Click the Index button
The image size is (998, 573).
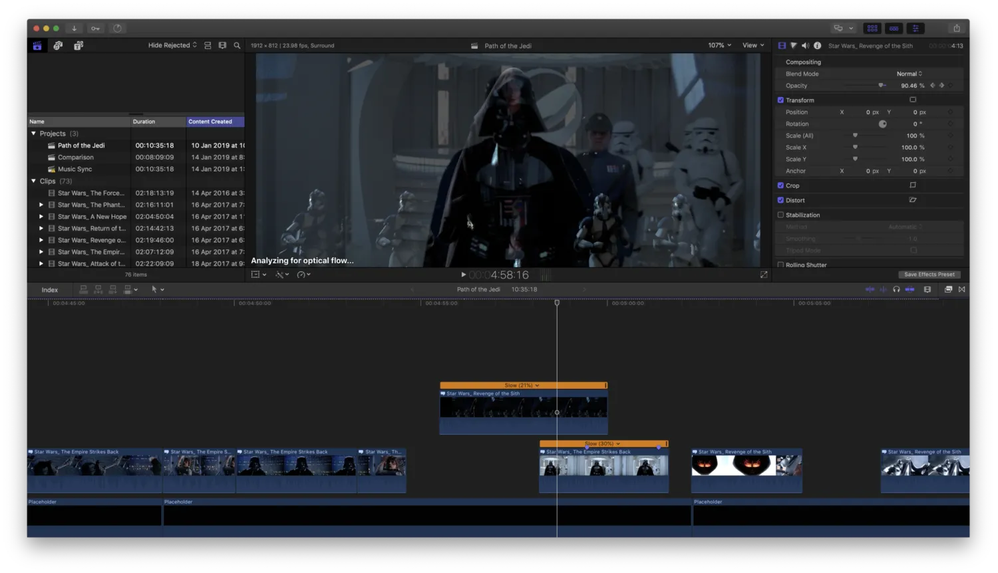[50, 290]
